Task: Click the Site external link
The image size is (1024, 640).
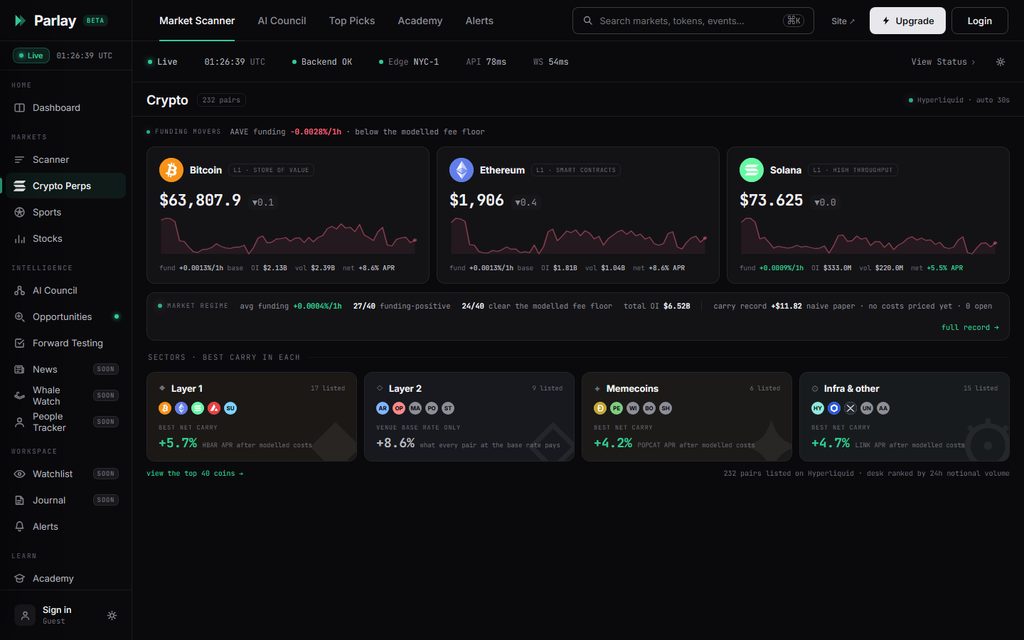Action: click(843, 21)
